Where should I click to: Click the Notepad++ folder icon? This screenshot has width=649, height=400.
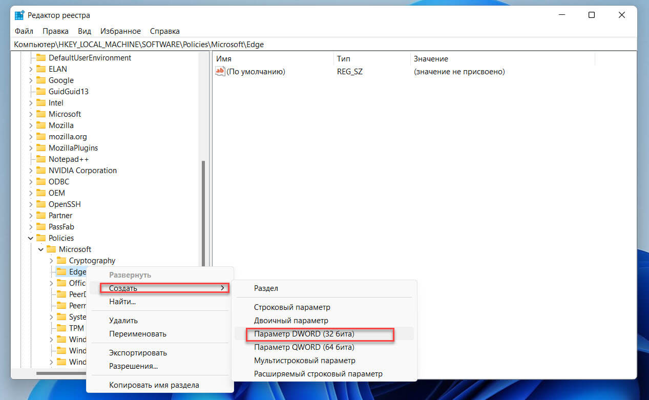pyautogui.click(x=41, y=159)
